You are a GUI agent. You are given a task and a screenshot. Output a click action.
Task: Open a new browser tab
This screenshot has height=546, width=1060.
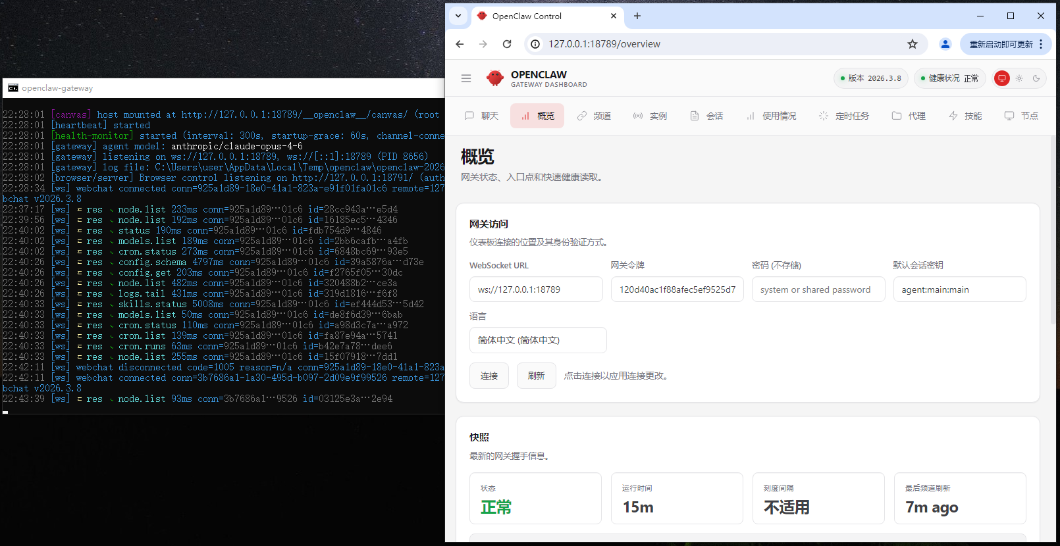coord(637,16)
